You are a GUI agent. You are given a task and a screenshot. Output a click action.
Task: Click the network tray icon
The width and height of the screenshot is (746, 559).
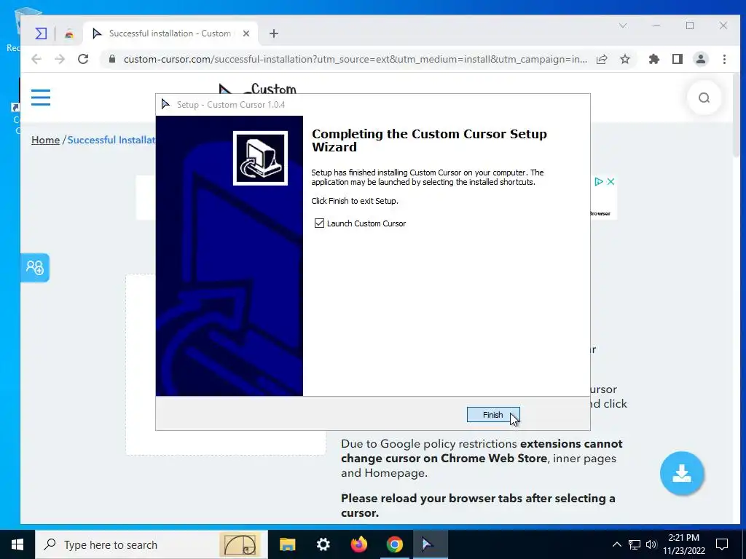coord(635,544)
